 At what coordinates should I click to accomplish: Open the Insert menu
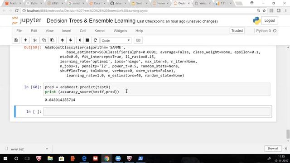[x=67, y=31]
